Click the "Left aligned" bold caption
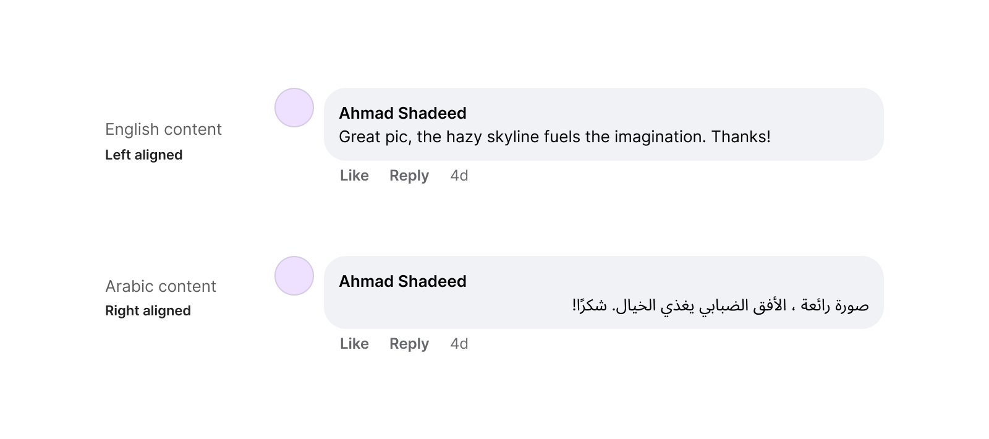Image resolution: width=989 pixels, height=439 pixels. 143,155
